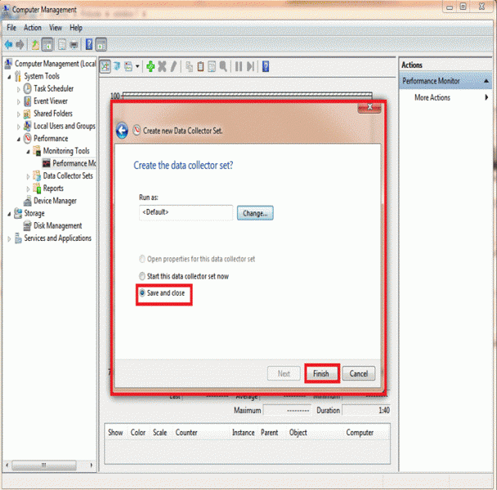This screenshot has width=497, height=490.
Task: Expand the Data Collector Sets arrow
Action: 28,176
